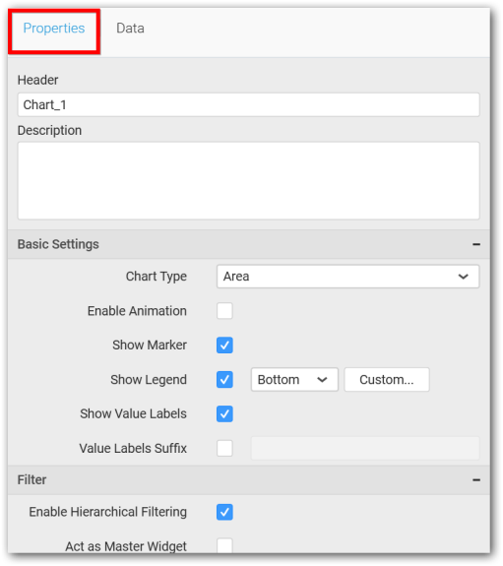Screen dimensions: 503x566
Task: Click the Custom... legend button
Action: coord(387,380)
